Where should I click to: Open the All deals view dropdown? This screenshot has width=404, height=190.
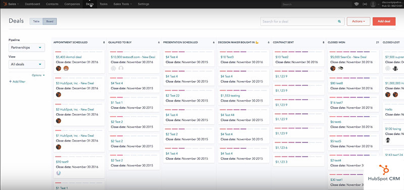point(27,64)
